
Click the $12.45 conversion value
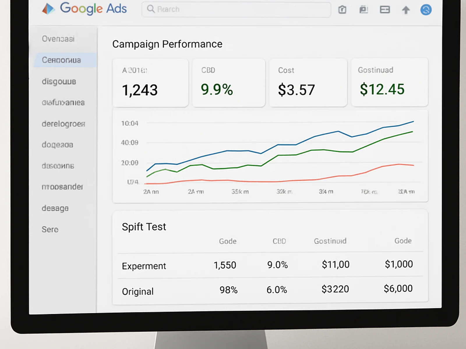pos(382,89)
